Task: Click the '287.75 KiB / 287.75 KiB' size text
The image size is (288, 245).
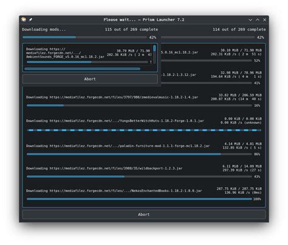Action: coord(239,188)
